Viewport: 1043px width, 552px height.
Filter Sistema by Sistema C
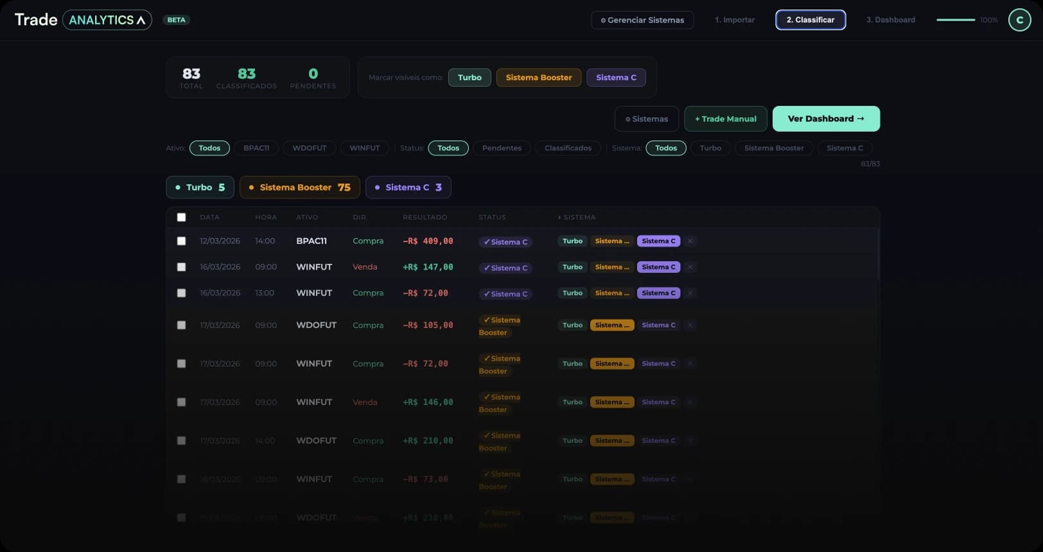845,148
